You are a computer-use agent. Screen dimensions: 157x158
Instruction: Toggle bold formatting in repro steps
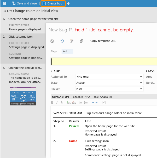pos(52,103)
